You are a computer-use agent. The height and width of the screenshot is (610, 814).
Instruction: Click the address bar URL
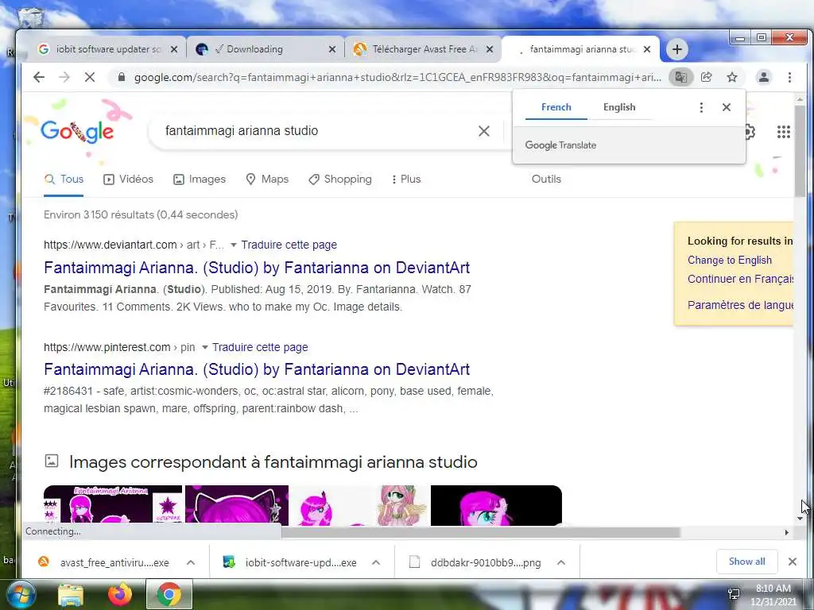click(397, 77)
